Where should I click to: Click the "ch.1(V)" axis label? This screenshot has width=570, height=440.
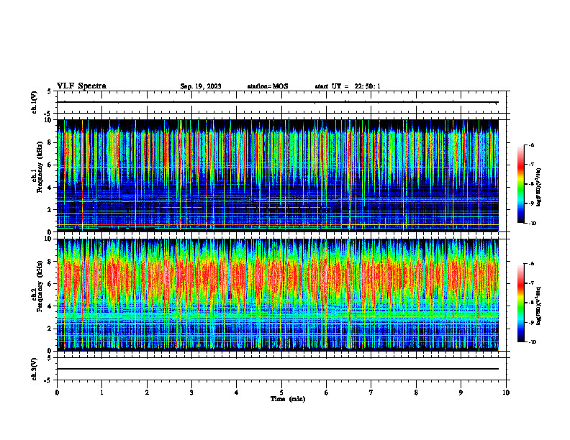pos(34,102)
